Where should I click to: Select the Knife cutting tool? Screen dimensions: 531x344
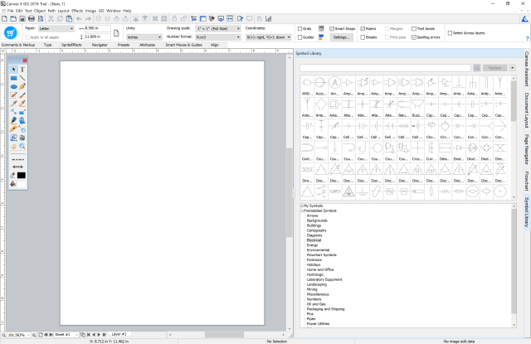point(13,129)
